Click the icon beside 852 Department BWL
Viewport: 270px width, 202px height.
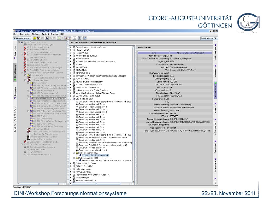pos(28,129)
